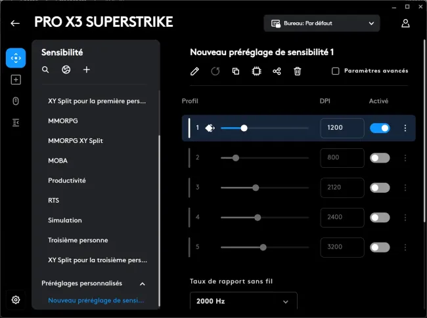Go back with the left arrow icon
Image resolution: width=427 pixels, height=318 pixels.
pyautogui.click(x=15, y=24)
